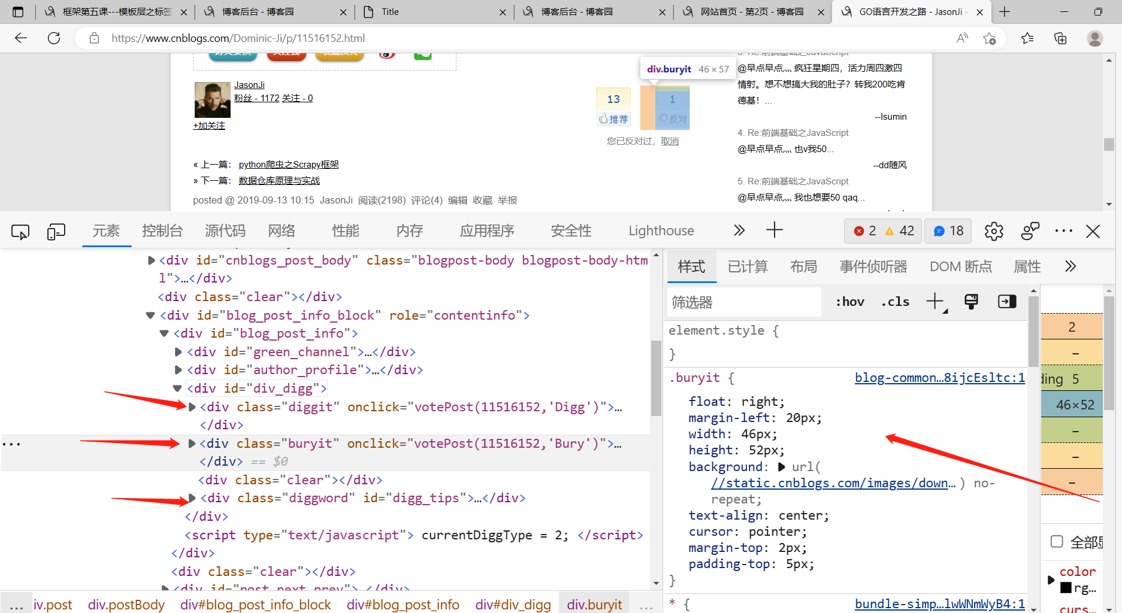
Task: Click the +加关注 follow link
Action: tap(209, 126)
